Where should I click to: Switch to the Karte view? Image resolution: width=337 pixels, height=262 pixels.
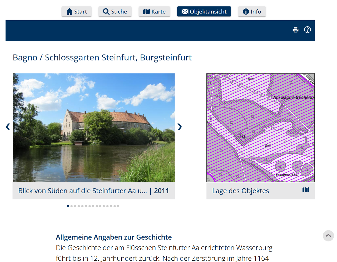coord(154,12)
